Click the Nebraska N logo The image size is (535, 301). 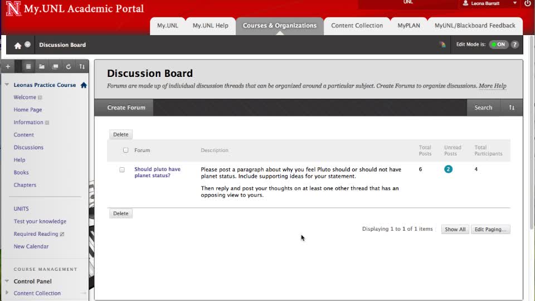13,8
